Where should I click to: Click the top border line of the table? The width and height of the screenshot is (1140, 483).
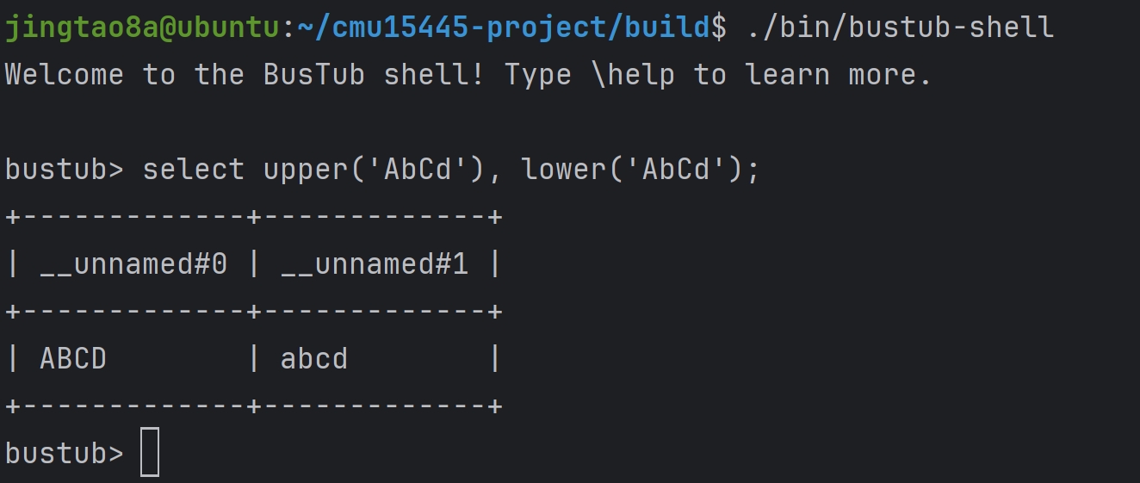point(254,217)
